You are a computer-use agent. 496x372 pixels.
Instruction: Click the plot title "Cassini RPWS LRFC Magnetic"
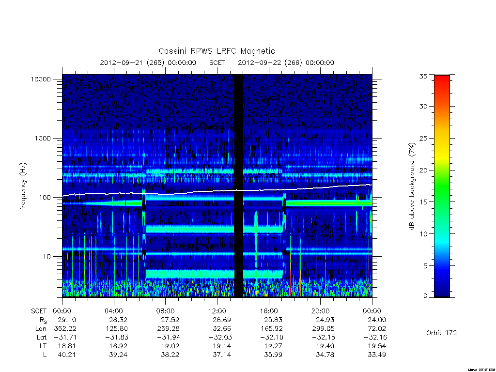217,51
